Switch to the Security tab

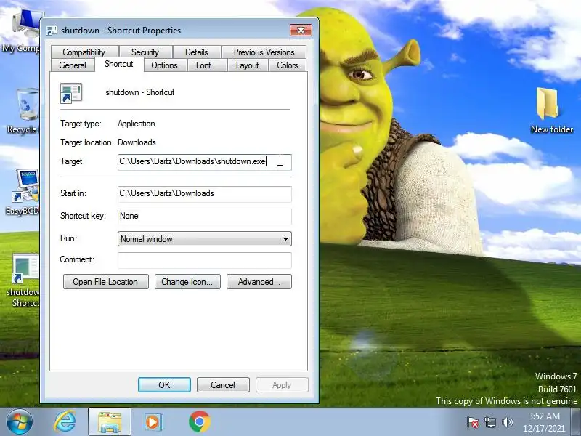[x=145, y=52]
